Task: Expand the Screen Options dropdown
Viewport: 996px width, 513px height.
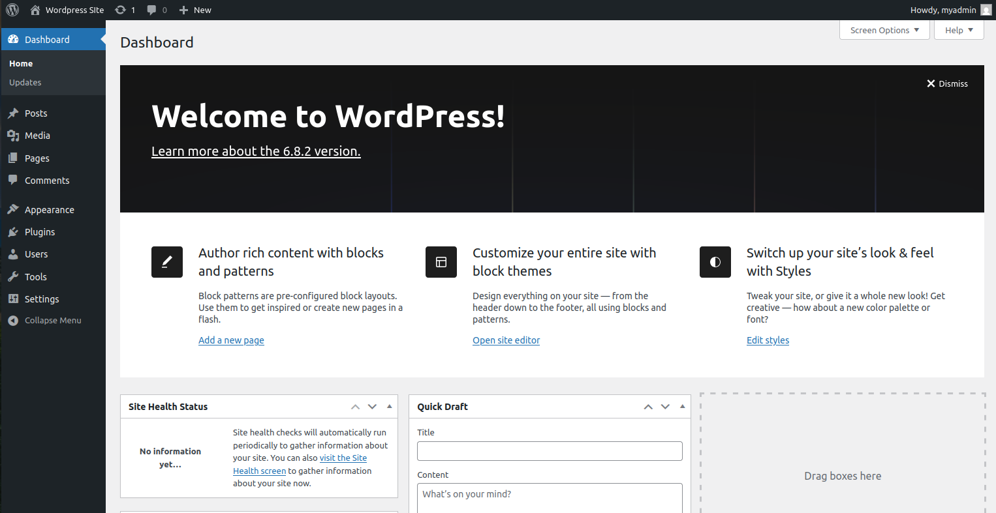Action: (x=884, y=30)
